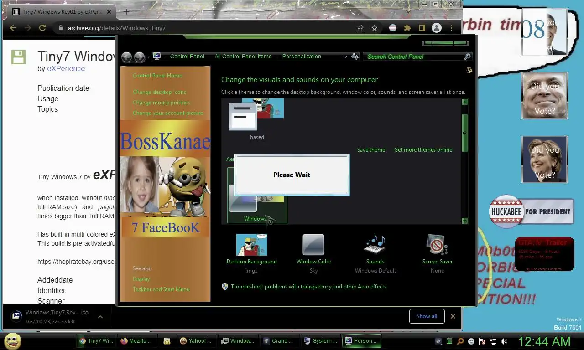This screenshot has width=584, height=350.
Task: Close the Chrome downloads bar
Action: click(453, 316)
